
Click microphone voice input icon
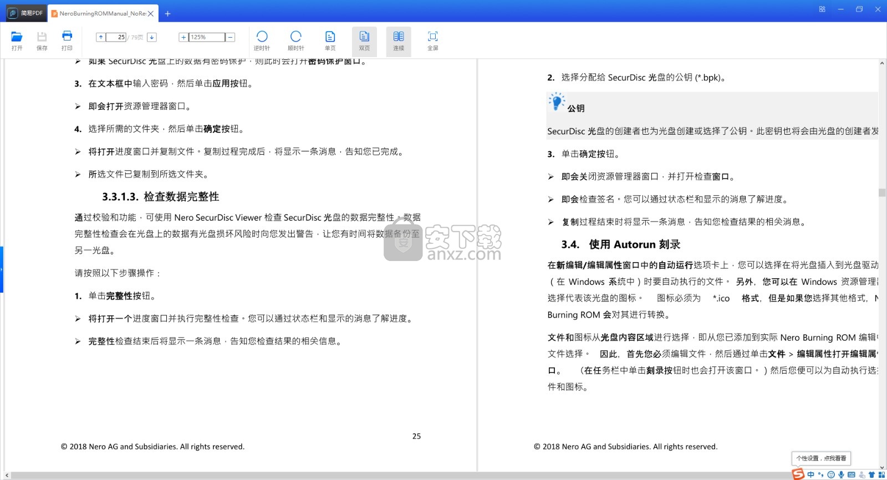841,474
